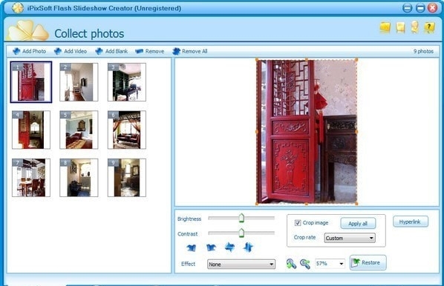Flip the photo vertically
This screenshot has width=444, height=286.
pyautogui.click(x=248, y=247)
